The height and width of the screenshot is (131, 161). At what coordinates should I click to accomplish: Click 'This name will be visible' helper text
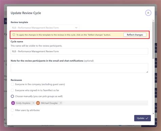(36, 46)
